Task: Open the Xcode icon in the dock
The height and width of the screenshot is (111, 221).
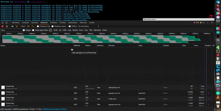Action: tap(218, 70)
